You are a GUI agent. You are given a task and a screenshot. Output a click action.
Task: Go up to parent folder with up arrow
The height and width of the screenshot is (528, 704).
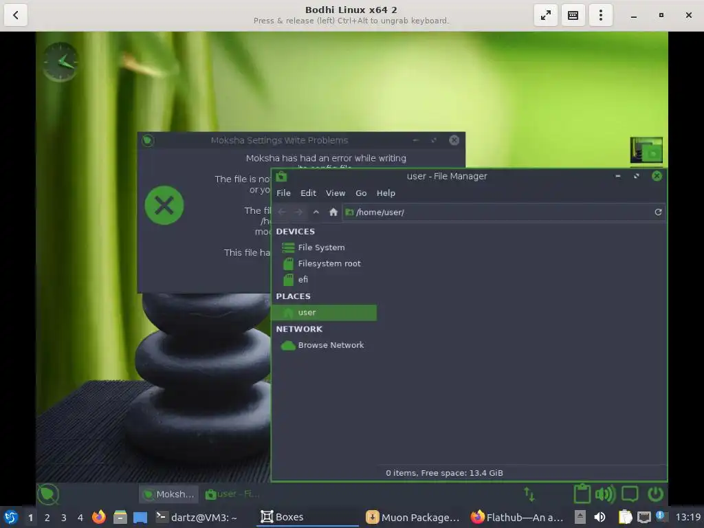point(316,212)
